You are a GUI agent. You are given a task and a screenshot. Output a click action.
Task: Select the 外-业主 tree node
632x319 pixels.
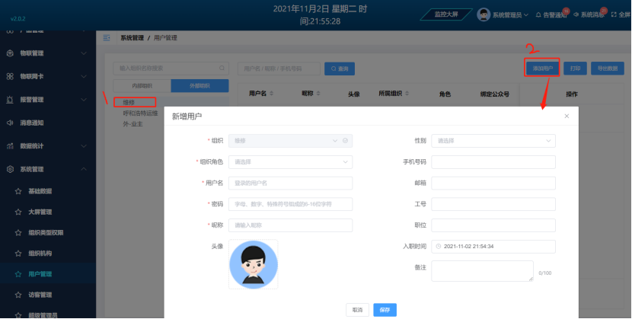tap(132, 124)
